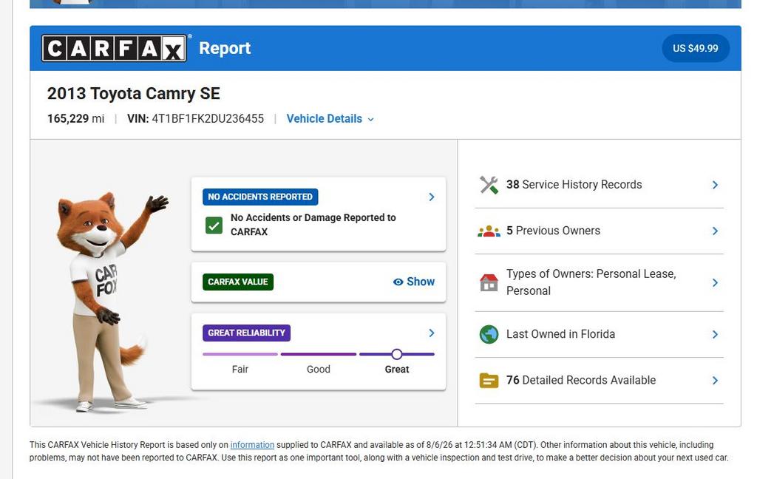The width and height of the screenshot is (757, 479).
Task: Click the Fair segment of reliability bar
Action: point(240,354)
